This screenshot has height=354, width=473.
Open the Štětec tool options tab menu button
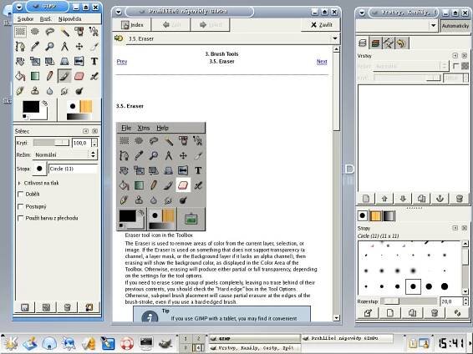click(86, 131)
